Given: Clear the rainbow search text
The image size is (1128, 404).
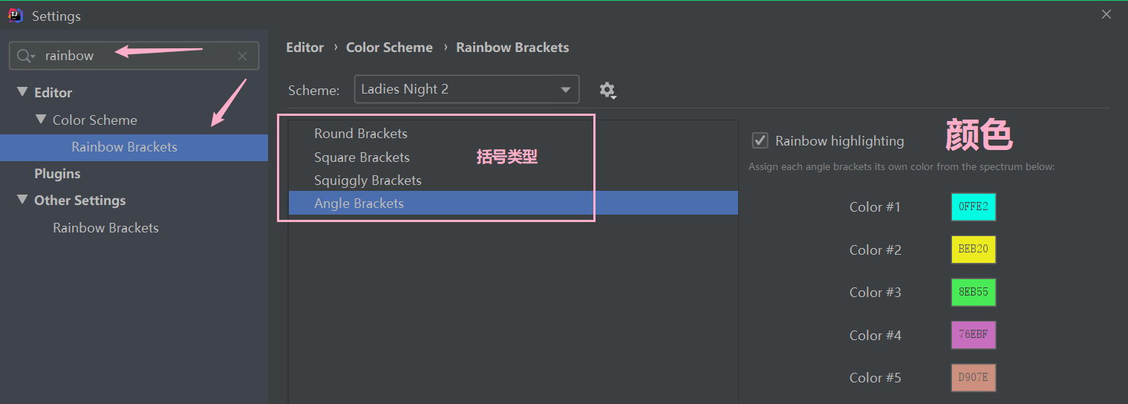Looking at the screenshot, I should point(242,56).
